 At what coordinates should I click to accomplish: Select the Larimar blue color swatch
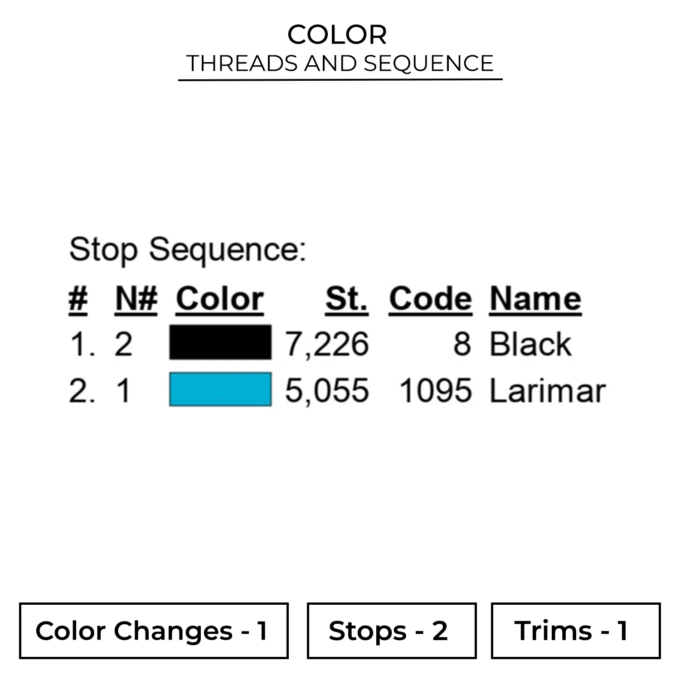point(220,389)
